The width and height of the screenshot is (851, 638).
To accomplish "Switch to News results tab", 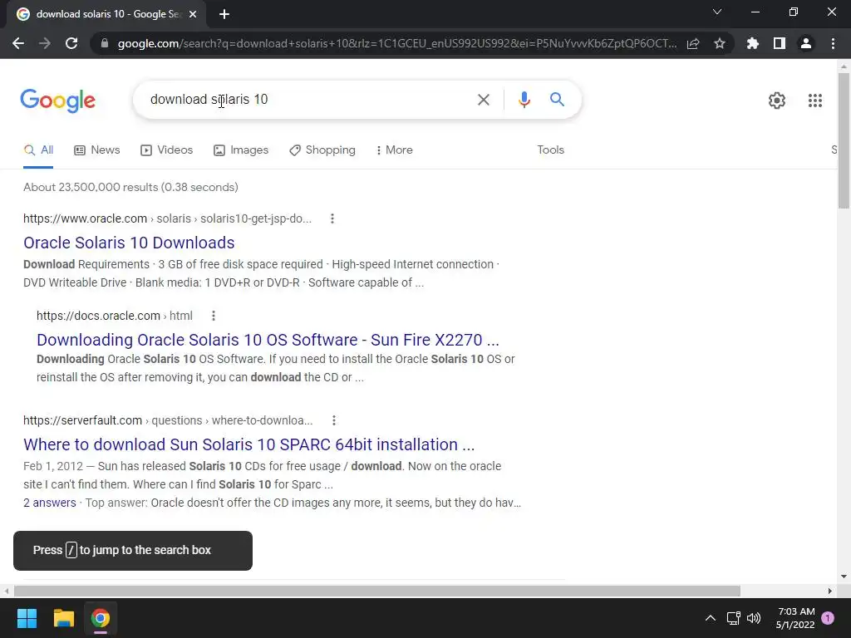I will pyautogui.click(x=97, y=150).
